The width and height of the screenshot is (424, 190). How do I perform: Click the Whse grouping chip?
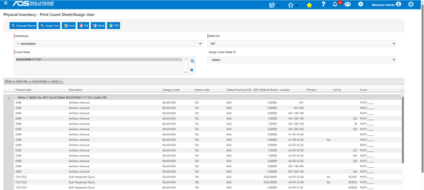10,81
